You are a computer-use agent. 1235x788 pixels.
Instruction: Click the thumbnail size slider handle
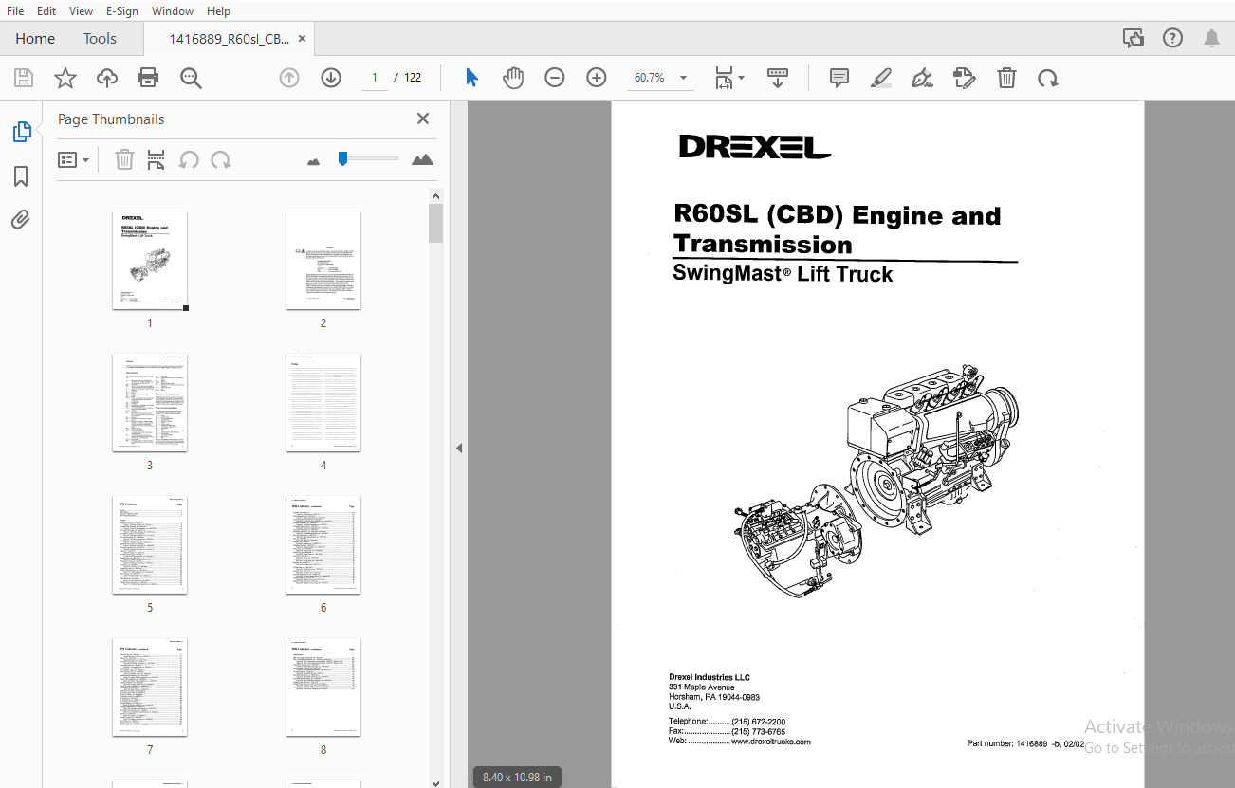(342, 158)
